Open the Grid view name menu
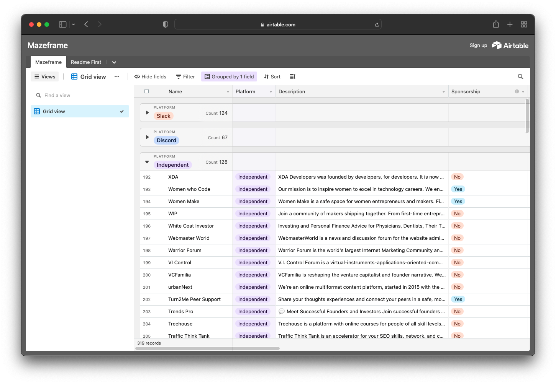556x384 pixels. click(89, 76)
